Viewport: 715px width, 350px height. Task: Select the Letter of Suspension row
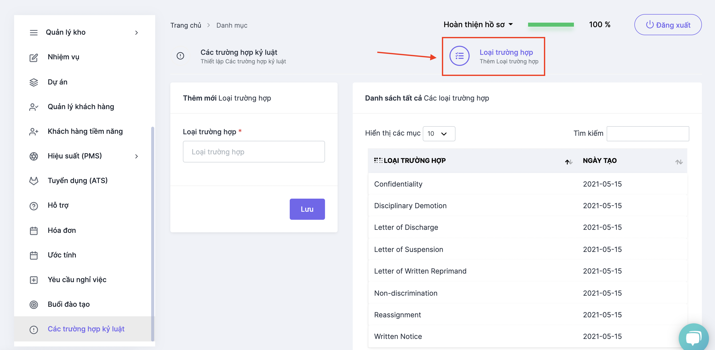point(527,249)
